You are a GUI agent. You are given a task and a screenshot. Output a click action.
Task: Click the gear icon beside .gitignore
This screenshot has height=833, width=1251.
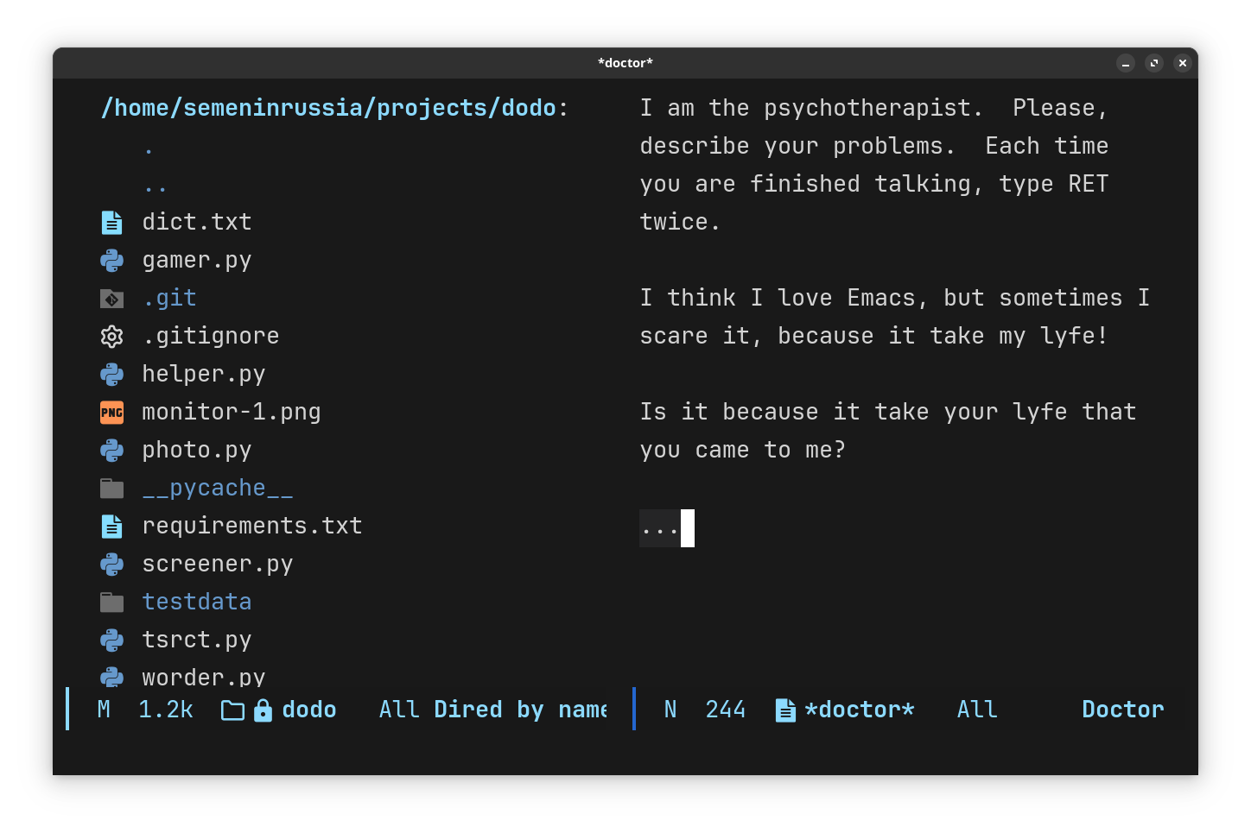coord(111,337)
